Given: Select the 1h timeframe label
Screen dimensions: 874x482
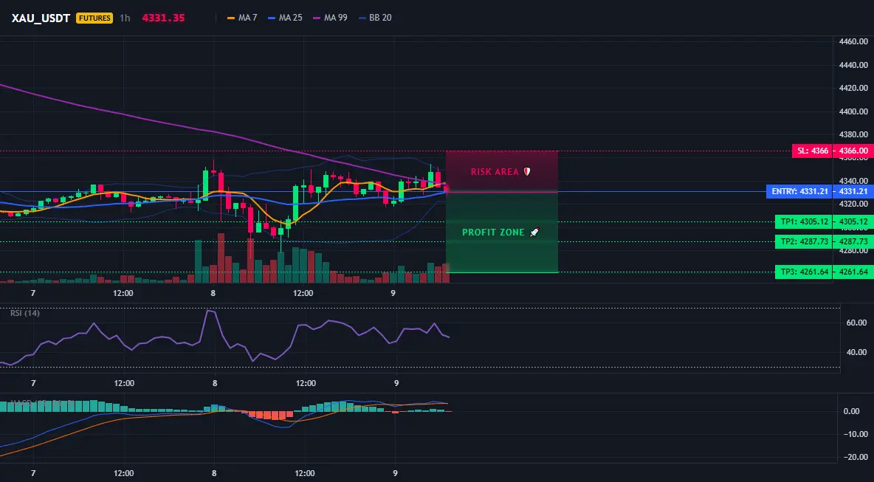Looking at the screenshot, I should (125, 18).
